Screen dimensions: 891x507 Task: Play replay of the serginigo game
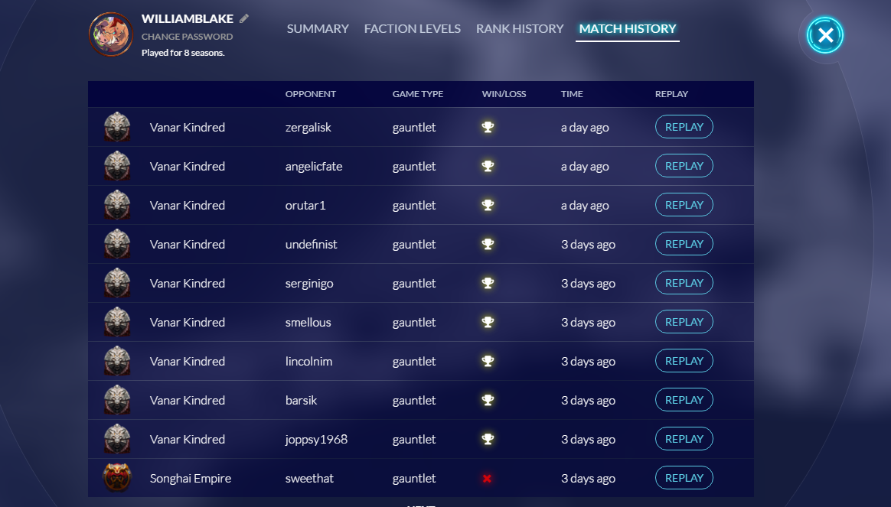pyautogui.click(x=684, y=283)
